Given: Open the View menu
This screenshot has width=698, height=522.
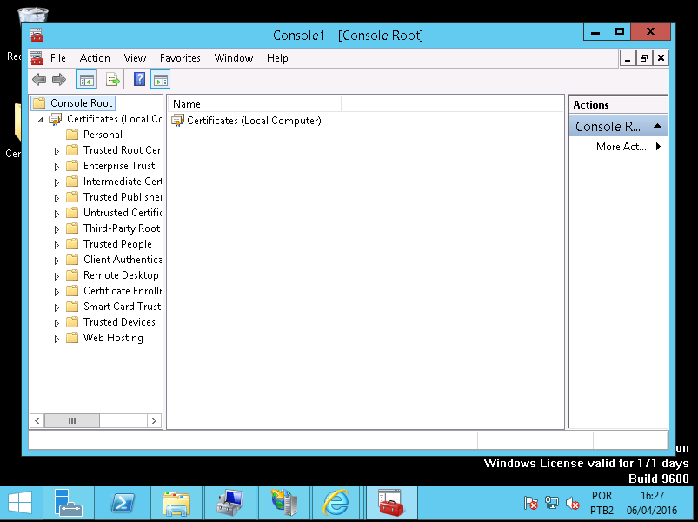Looking at the screenshot, I should point(135,58).
